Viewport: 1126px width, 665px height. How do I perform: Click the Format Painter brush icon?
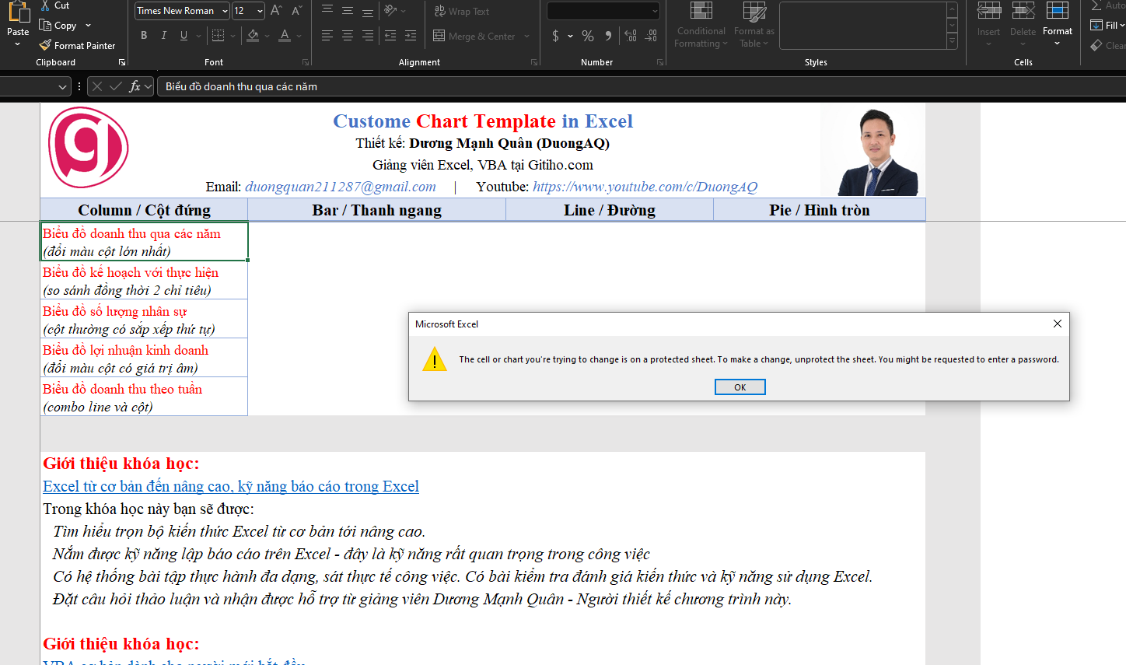(45, 45)
